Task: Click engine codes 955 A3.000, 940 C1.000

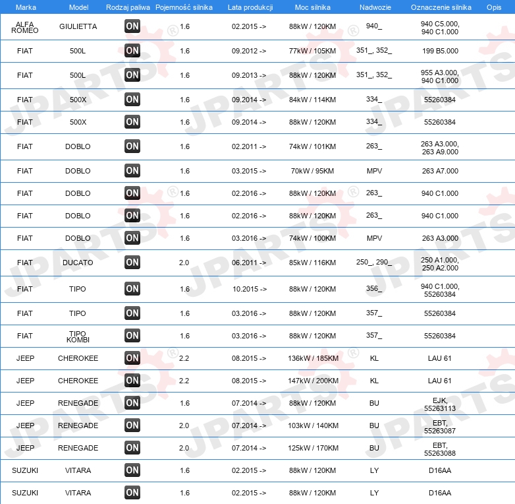Action: coord(440,77)
